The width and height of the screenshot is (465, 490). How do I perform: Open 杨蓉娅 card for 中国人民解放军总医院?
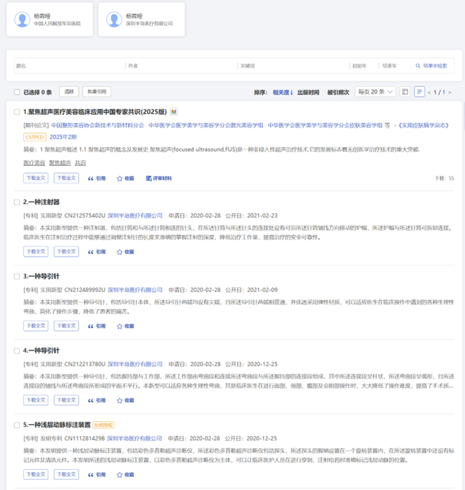tap(50, 19)
